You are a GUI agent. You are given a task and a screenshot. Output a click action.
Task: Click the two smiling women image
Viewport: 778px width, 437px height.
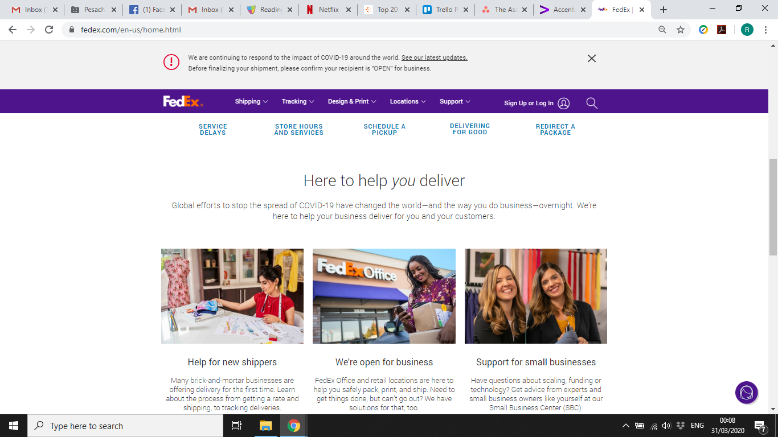[536, 296]
